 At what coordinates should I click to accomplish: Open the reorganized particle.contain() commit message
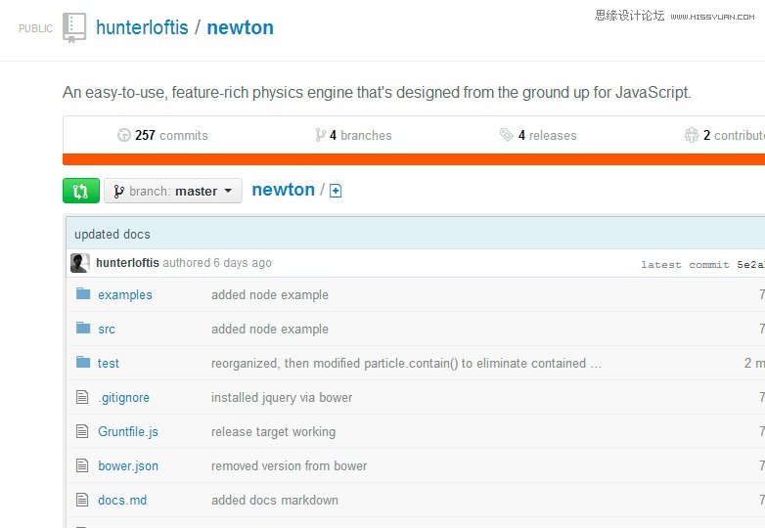tap(406, 363)
